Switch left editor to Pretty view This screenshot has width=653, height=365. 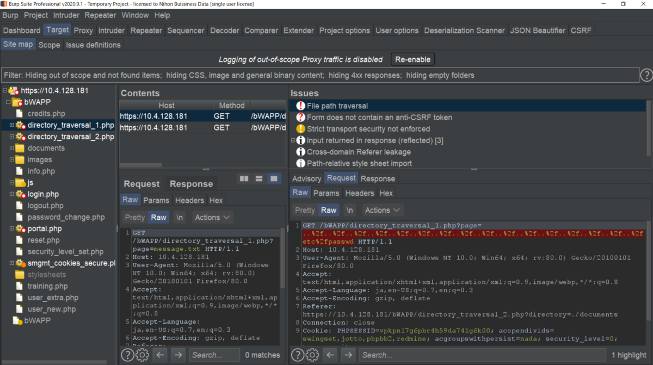pyautogui.click(x=135, y=218)
